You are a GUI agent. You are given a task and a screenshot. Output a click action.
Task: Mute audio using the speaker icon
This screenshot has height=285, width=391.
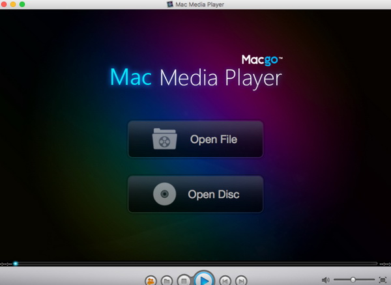coord(326,280)
